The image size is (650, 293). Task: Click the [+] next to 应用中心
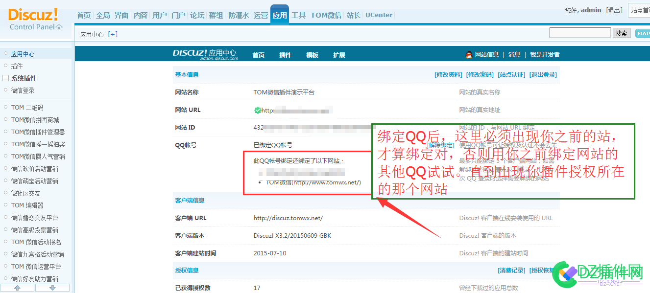click(x=113, y=34)
